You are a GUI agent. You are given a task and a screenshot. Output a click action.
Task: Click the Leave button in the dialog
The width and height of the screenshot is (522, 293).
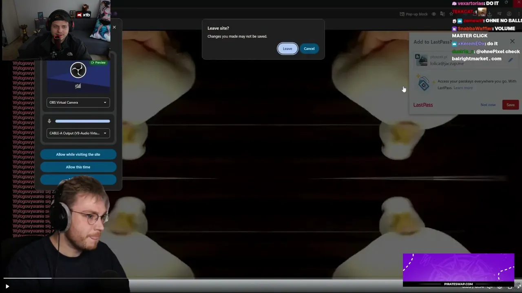pyautogui.click(x=288, y=49)
